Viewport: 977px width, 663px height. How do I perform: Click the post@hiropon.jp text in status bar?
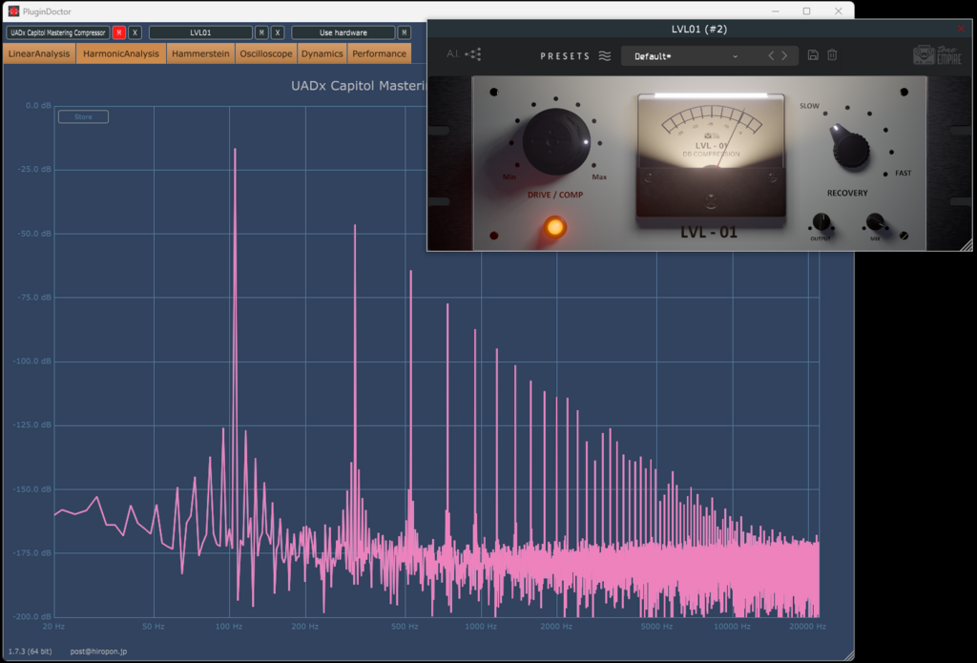click(98, 652)
